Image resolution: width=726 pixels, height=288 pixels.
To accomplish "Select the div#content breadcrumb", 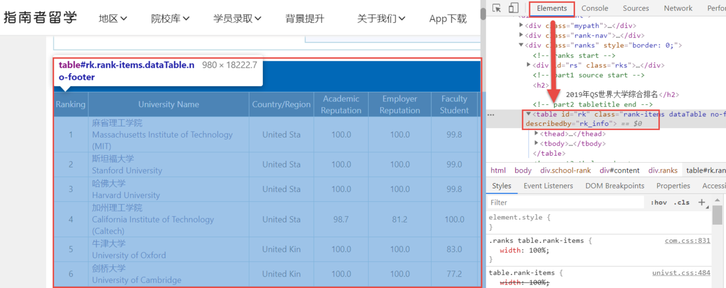I will click(x=619, y=170).
